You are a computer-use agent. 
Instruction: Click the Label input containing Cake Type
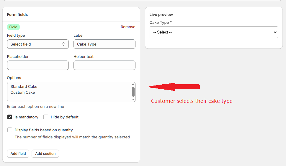(104, 44)
